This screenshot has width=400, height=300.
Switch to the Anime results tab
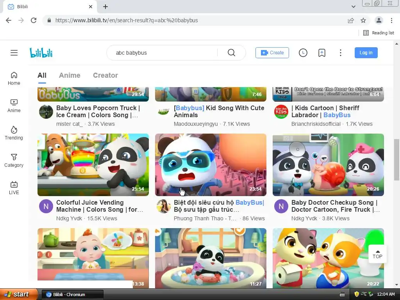click(x=70, y=75)
